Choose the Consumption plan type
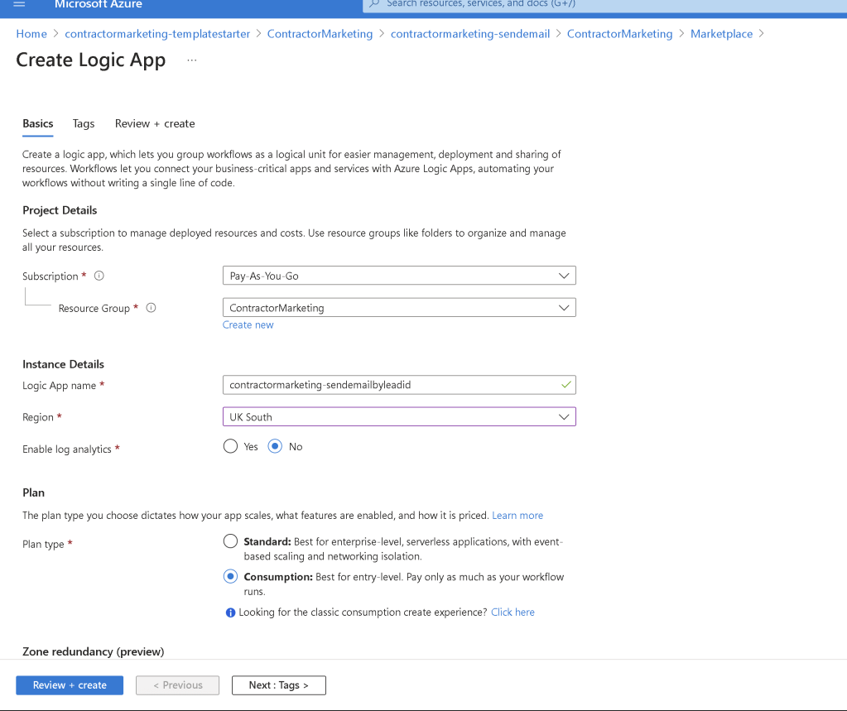 coord(230,577)
